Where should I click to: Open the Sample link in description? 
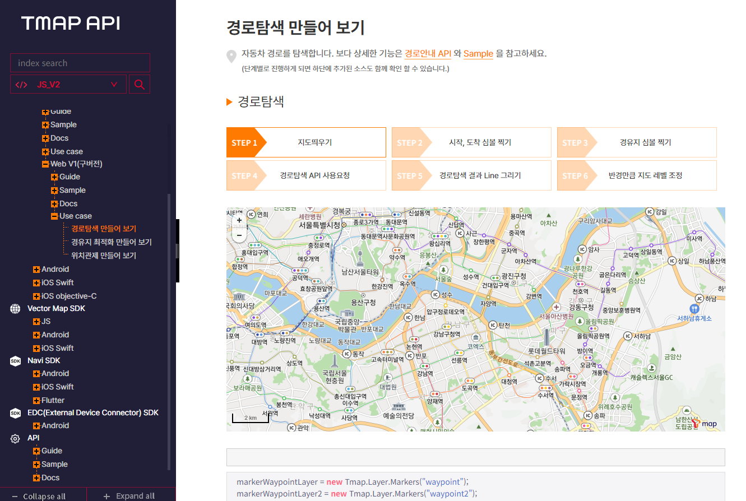coord(478,54)
